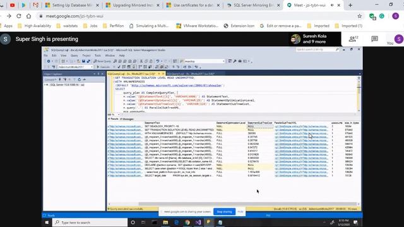This screenshot has width=404, height=227.
Task: Open the AdventureWorks2017 database dropdown
Action: (x=76, y=67)
